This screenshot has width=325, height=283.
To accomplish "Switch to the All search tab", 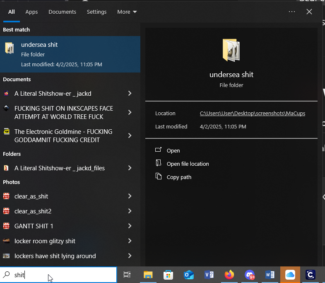I will [x=12, y=12].
